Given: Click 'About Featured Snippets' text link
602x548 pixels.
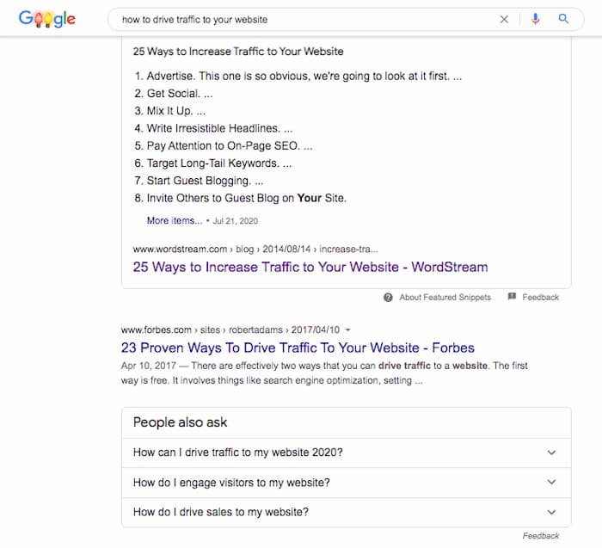Looking at the screenshot, I should point(445,298).
